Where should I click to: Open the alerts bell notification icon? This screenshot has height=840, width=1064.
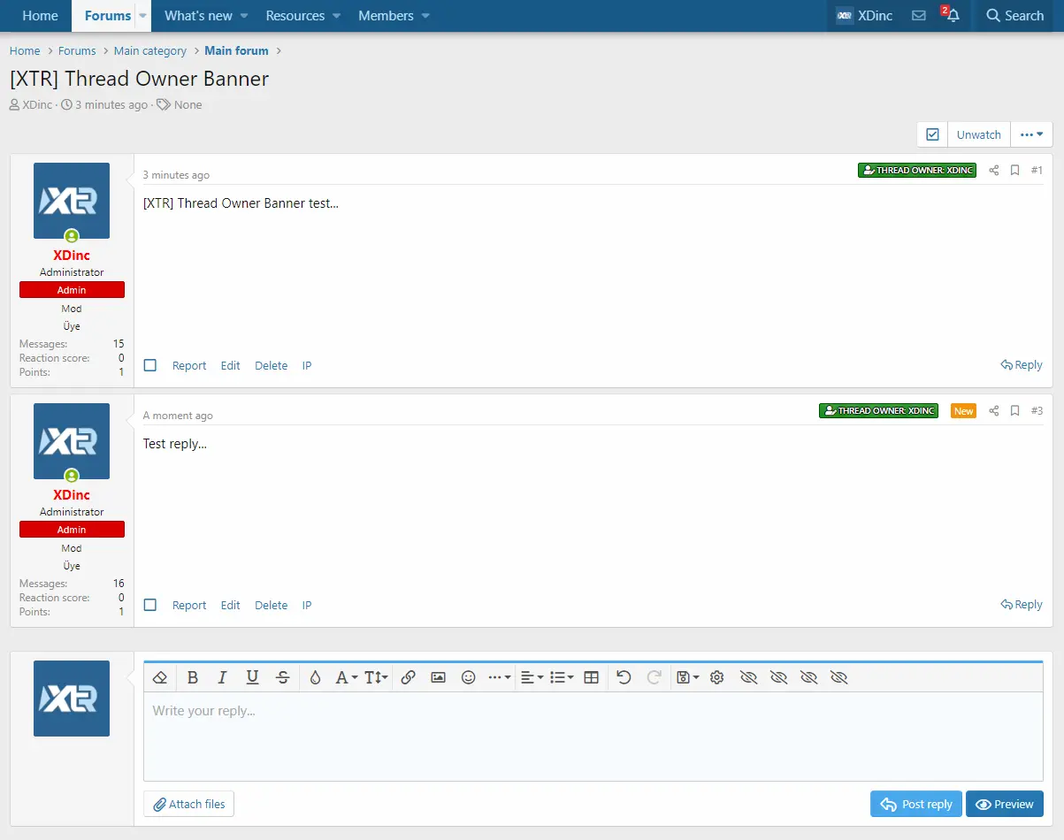point(952,16)
